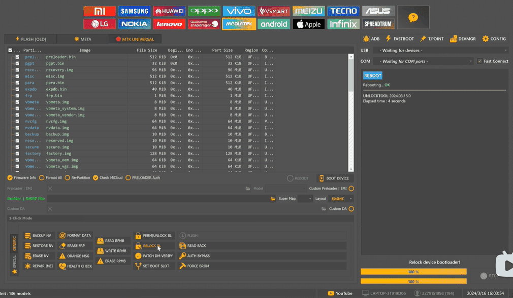
Task: Open the CONFIG settings
Action: (x=494, y=39)
